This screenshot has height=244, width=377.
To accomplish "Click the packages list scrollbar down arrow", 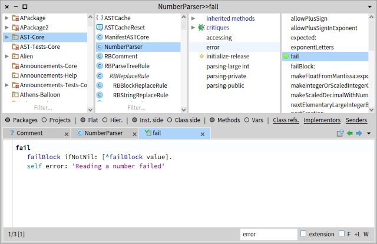I will (90, 110).
